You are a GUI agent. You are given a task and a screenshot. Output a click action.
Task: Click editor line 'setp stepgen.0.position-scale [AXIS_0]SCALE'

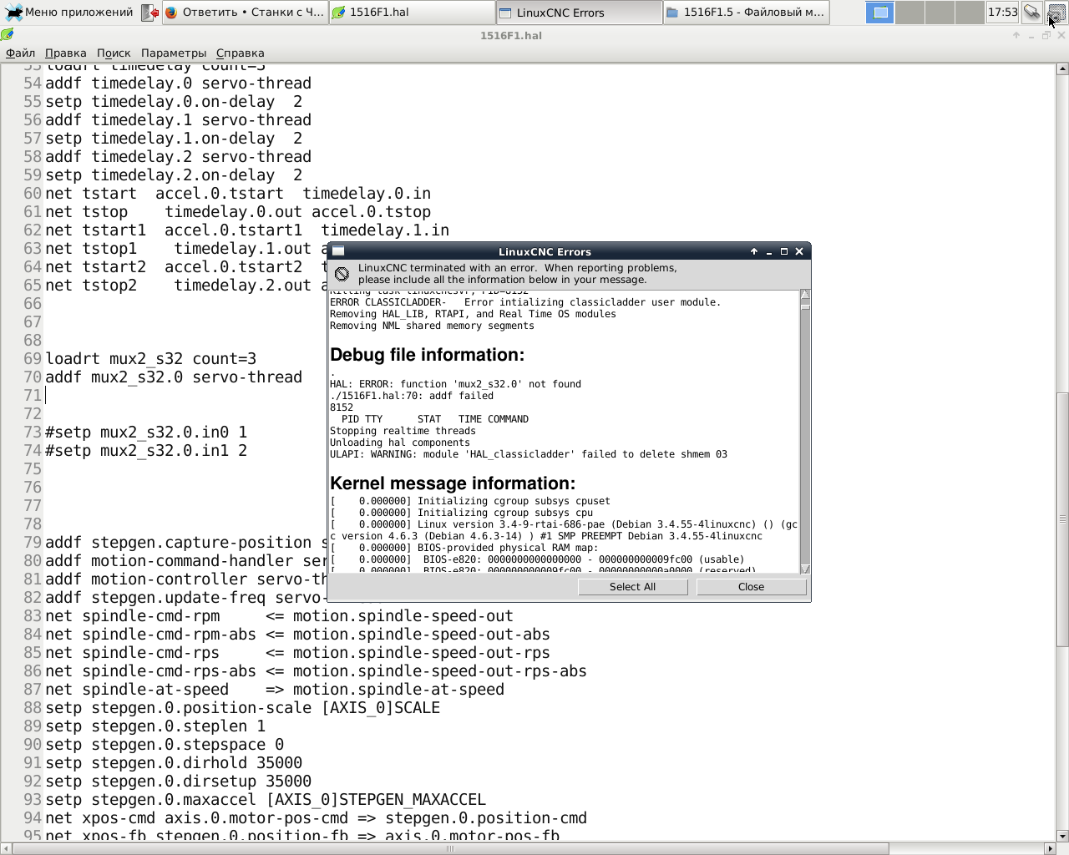(242, 708)
